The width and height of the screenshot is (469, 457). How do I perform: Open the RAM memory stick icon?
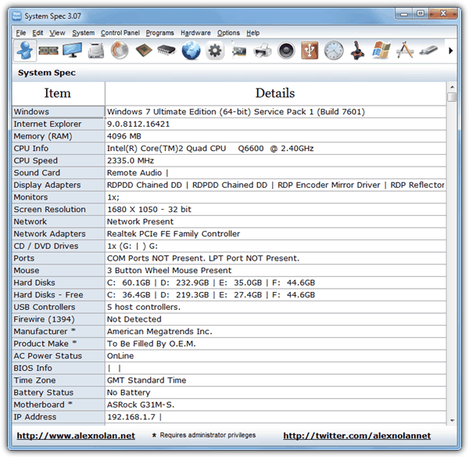(x=48, y=50)
